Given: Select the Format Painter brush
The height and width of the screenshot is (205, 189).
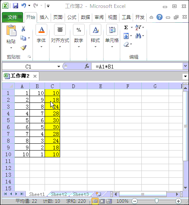Looking at the screenshot, I should coord(23,48).
